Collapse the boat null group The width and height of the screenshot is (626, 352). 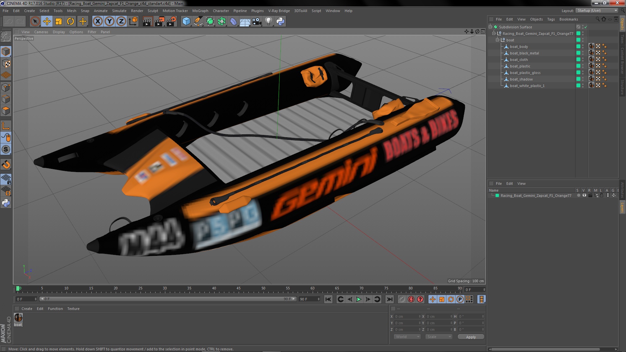click(x=498, y=40)
